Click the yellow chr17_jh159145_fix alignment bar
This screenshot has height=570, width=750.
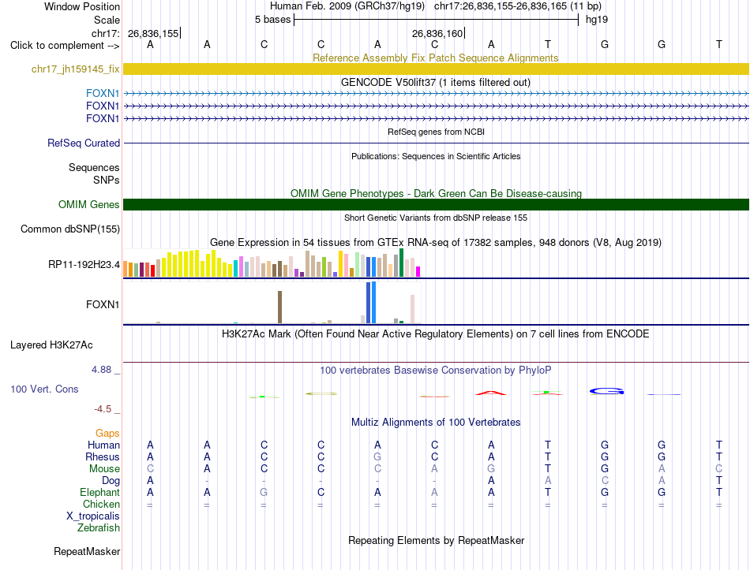pos(436,69)
